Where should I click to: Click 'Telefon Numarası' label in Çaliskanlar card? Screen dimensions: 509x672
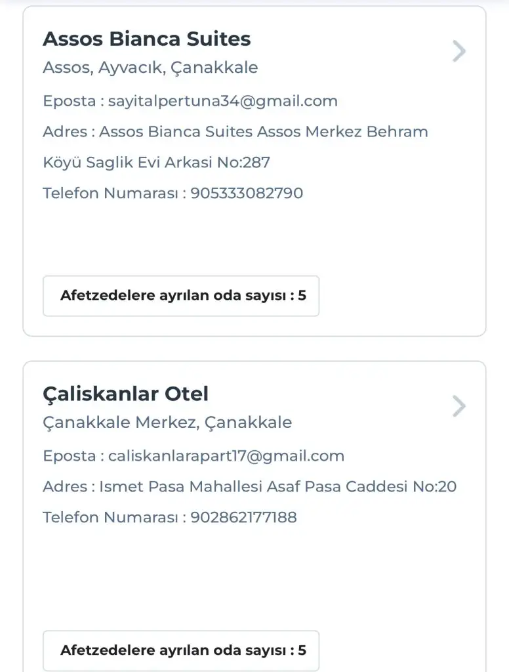pos(110,517)
